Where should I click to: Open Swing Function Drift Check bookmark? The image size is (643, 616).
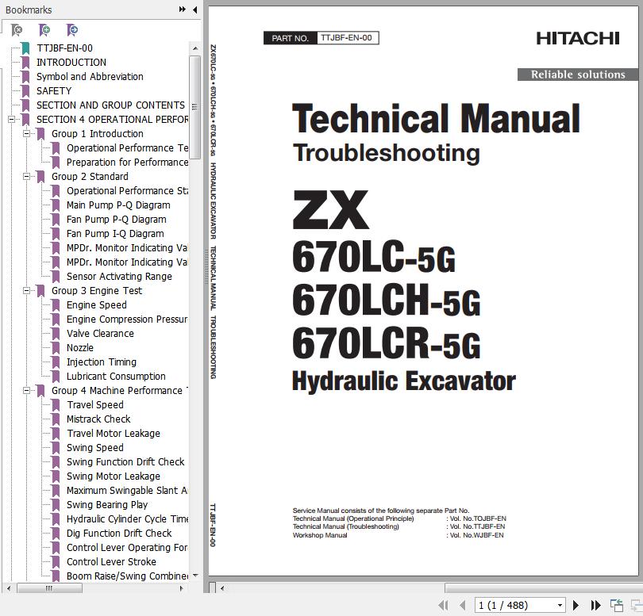coord(125,462)
